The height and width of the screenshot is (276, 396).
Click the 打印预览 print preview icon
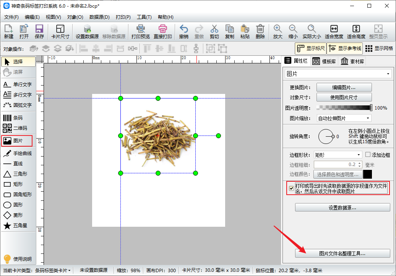click(x=140, y=32)
